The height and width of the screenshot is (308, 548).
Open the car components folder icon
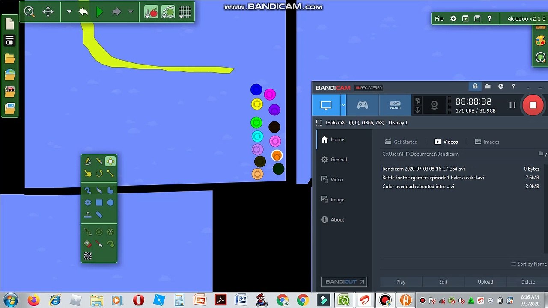coord(9,91)
